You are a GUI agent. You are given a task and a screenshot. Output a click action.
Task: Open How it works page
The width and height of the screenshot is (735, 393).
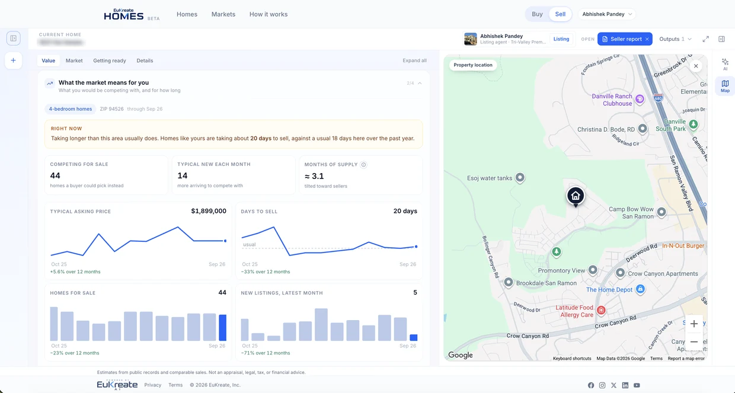click(x=269, y=14)
